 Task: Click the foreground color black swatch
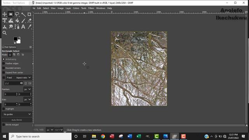pos(15,39)
